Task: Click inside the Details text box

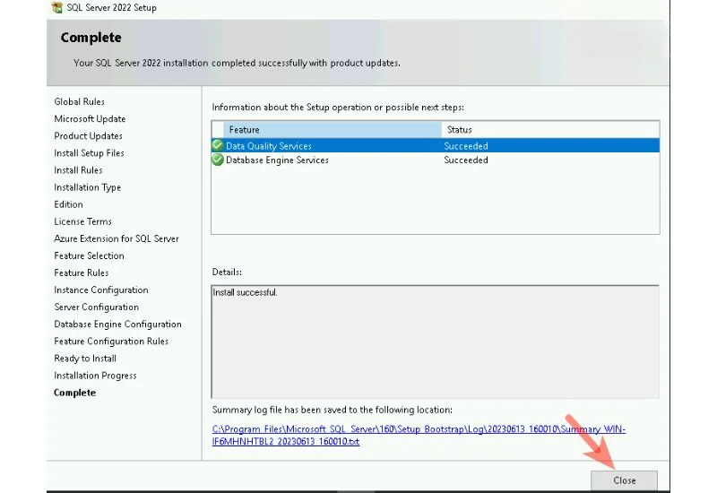Action: 435,341
